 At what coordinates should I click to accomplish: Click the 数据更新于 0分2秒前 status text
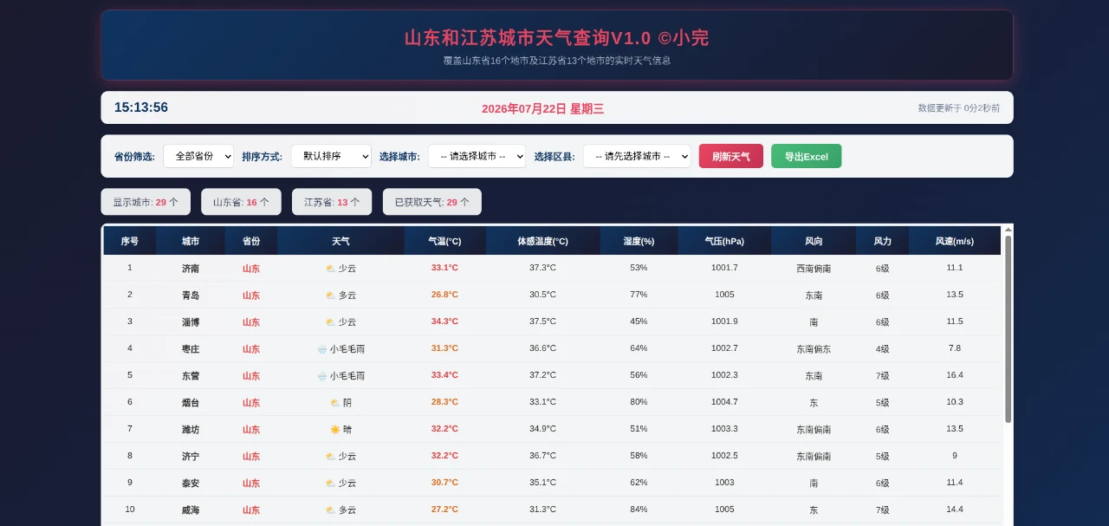pos(959,108)
